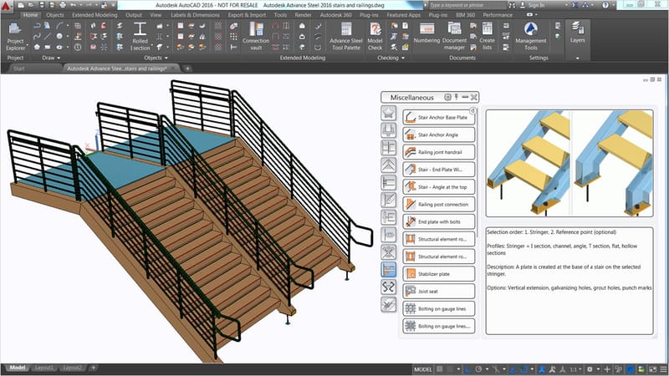
Task: Select the Stabilizer plate joint
Action: click(438, 274)
